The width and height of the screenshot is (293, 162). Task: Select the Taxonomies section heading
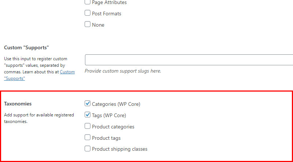18,104
